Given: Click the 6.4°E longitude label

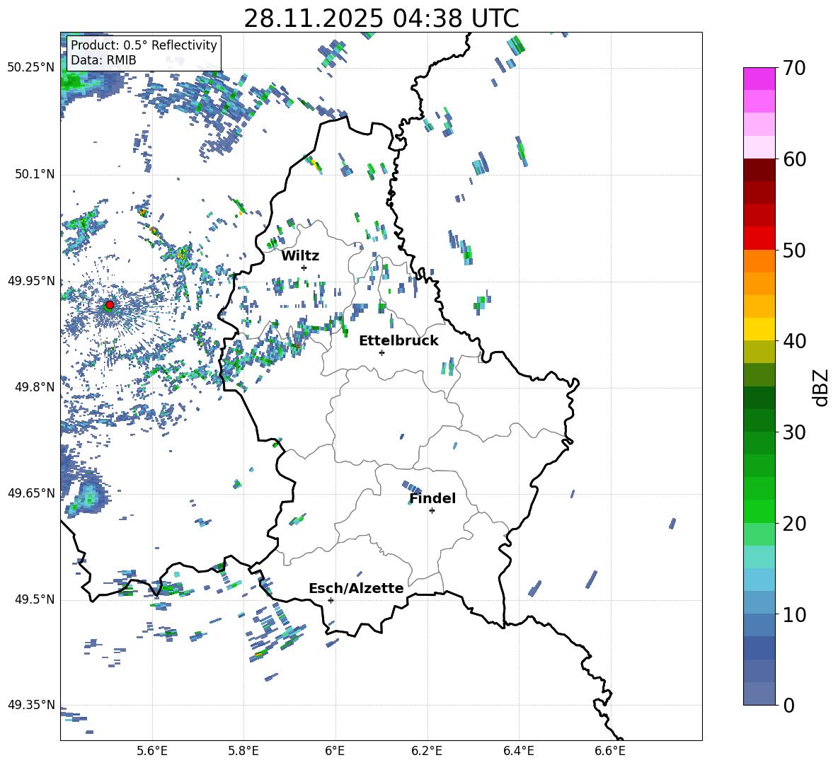Looking at the screenshot, I should click(x=518, y=752).
